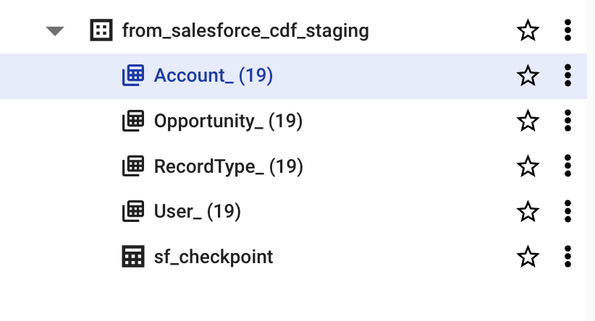Click the RecordType_ sharded table icon
Viewport: 595px width, 321px height.
(132, 166)
